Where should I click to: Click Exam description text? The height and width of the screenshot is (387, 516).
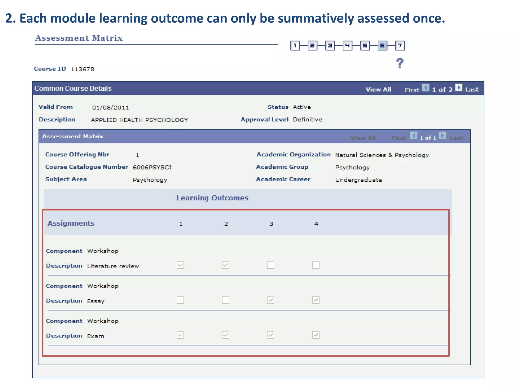[95, 336]
